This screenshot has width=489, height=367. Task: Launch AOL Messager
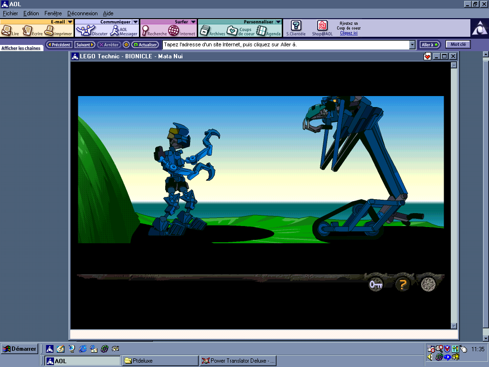click(x=124, y=31)
